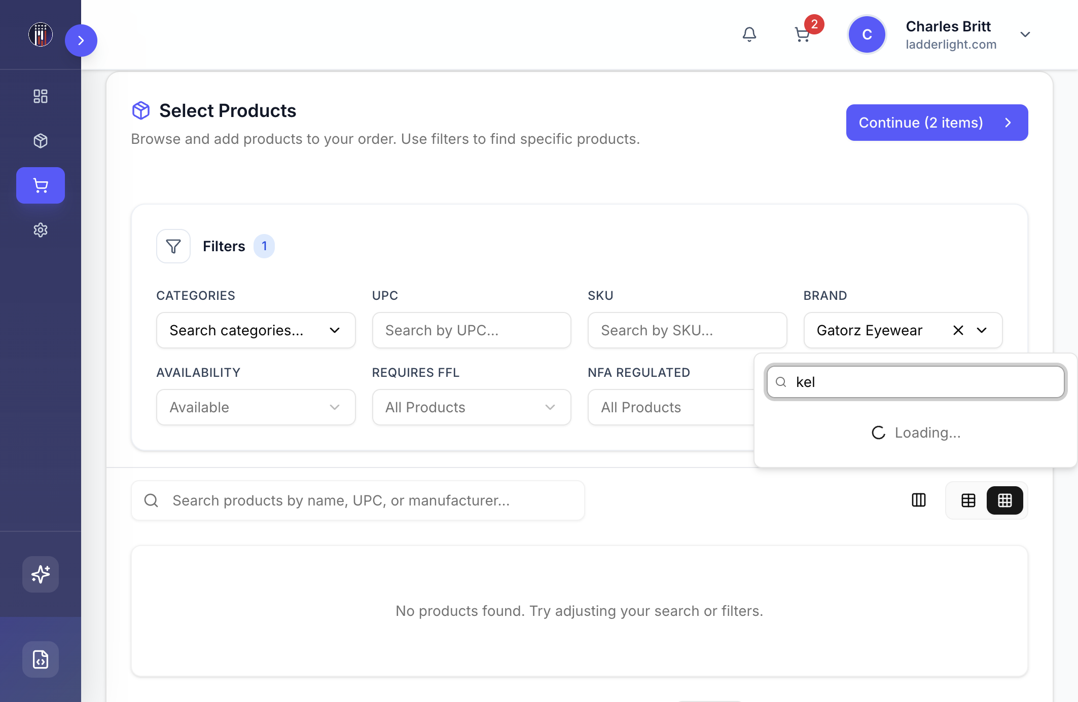Open the Requires FFL dropdown

pos(472,407)
